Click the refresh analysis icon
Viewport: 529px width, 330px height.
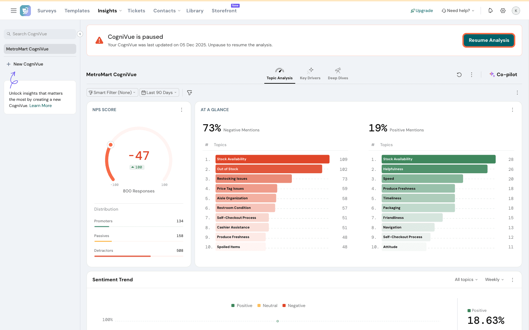(x=459, y=74)
